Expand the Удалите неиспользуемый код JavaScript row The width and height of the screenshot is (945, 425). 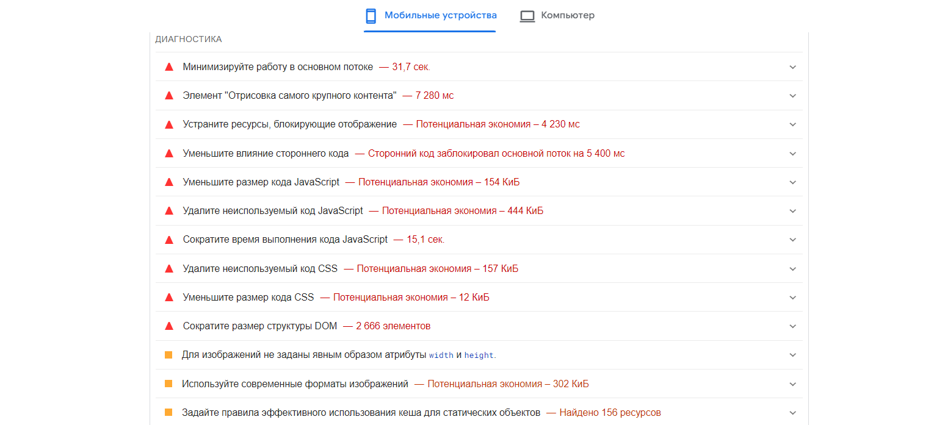[x=792, y=210]
